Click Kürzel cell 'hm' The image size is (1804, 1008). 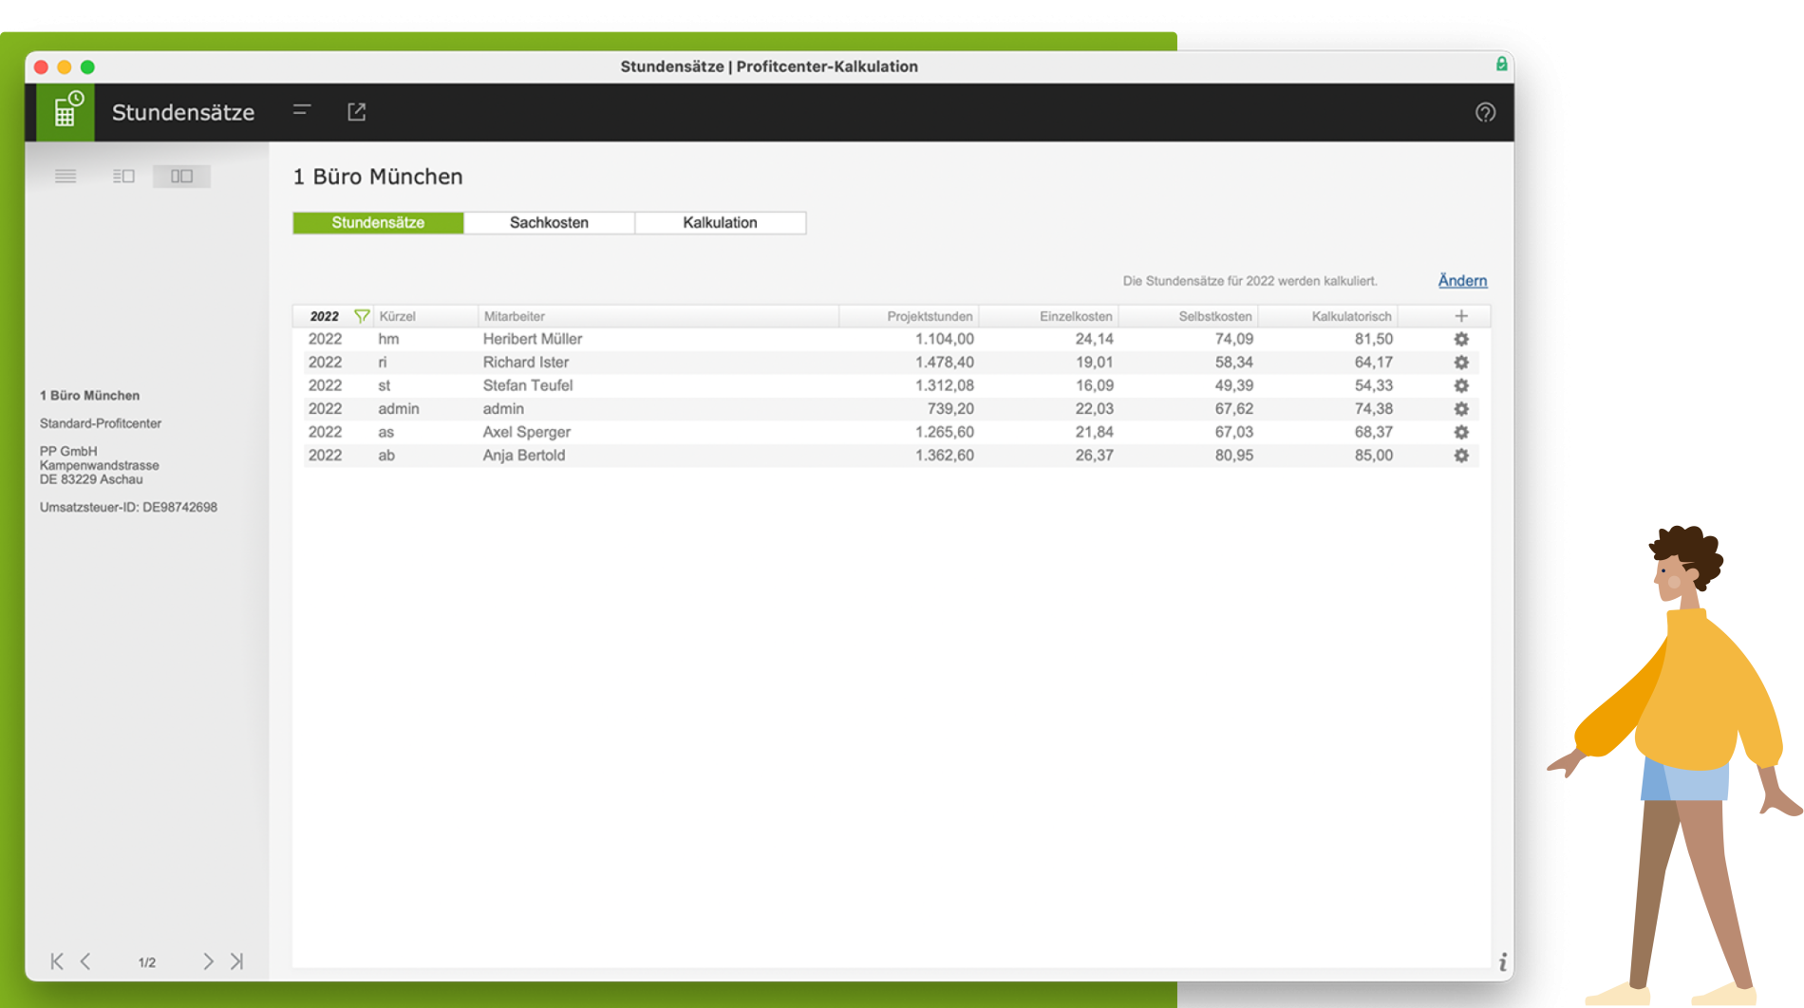[x=388, y=339]
